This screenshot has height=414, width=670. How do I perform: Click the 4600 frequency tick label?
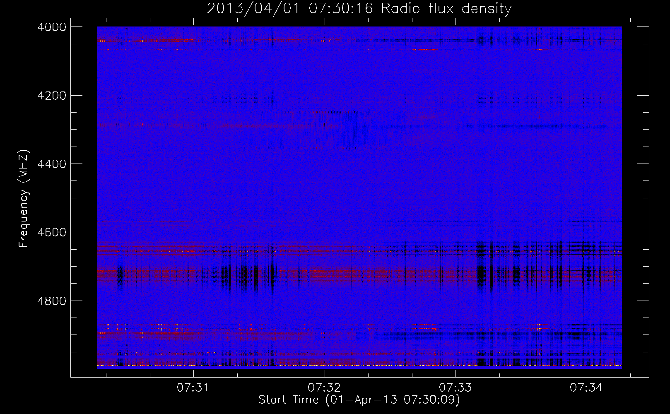pyautogui.click(x=51, y=232)
